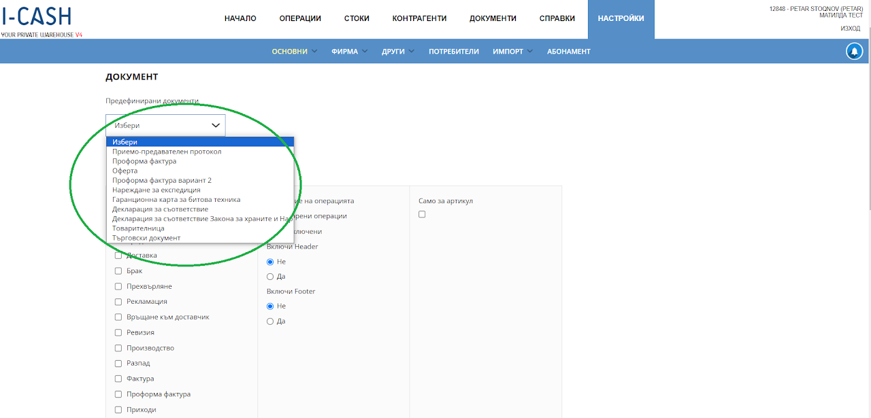871x418 pixels.
Task: Check the Ревизия checkbox
Action: 118,332
